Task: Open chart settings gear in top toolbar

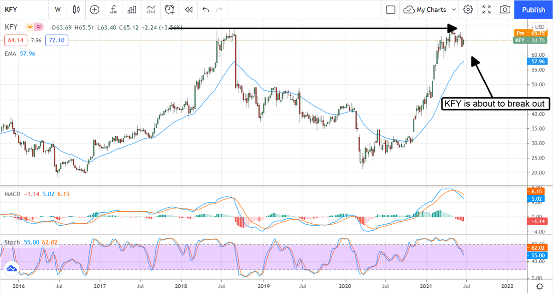Action: 468,9
